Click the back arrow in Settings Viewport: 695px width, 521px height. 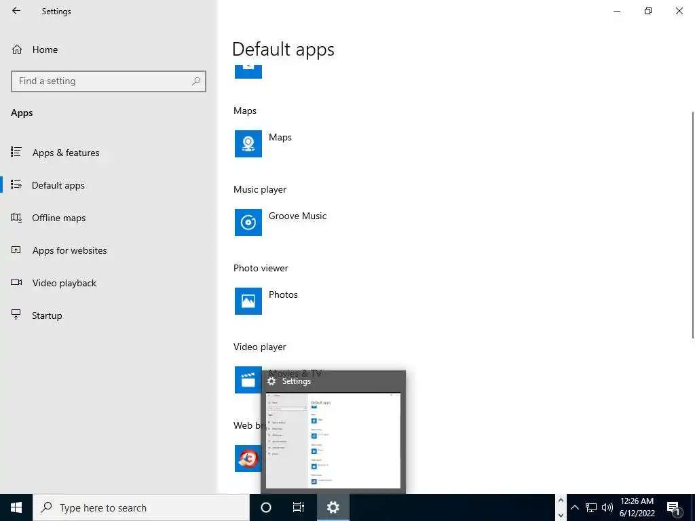click(16, 11)
